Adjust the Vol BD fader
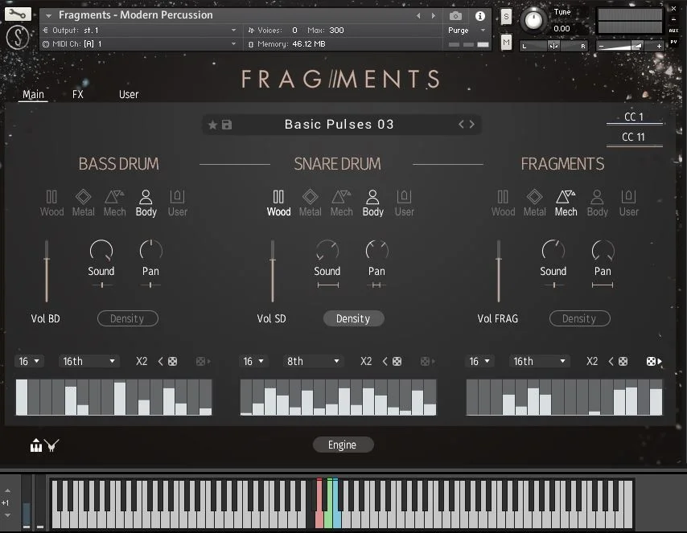 point(47,271)
